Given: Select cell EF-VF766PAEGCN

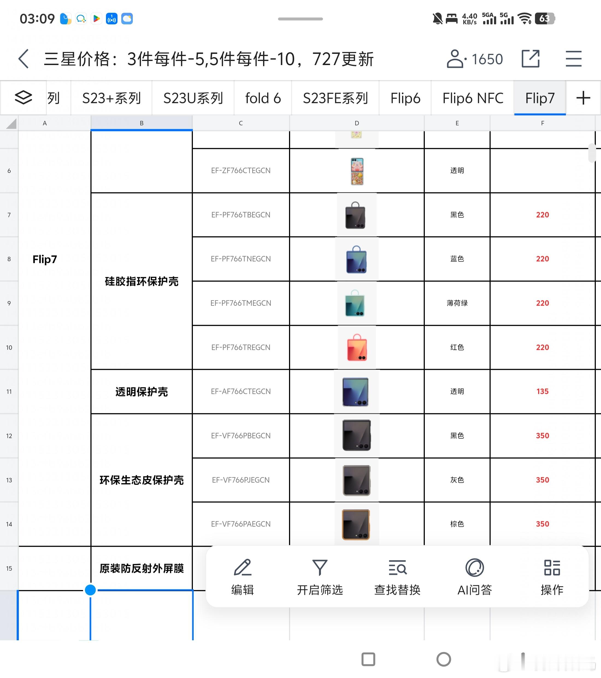Looking at the screenshot, I should [x=241, y=524].
